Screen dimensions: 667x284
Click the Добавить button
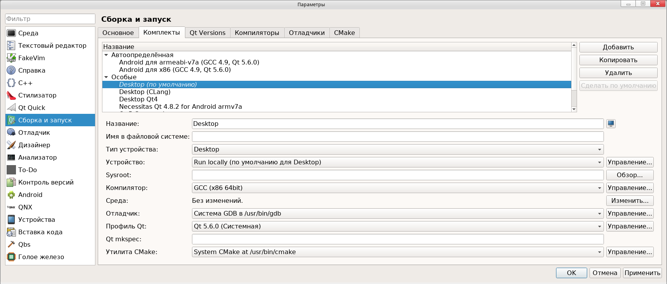tap(618, 47)
